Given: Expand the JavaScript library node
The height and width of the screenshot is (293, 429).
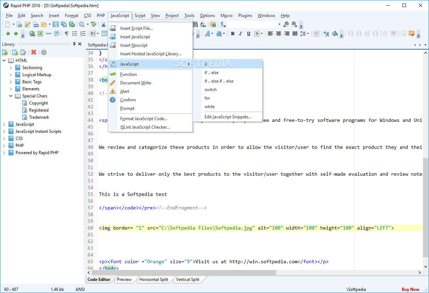Looking at the screenshot, I should [4, 124].
